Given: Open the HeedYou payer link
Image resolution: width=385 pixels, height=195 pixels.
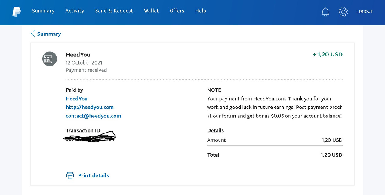Looking at the screenshot, I should tap(77, 99).
